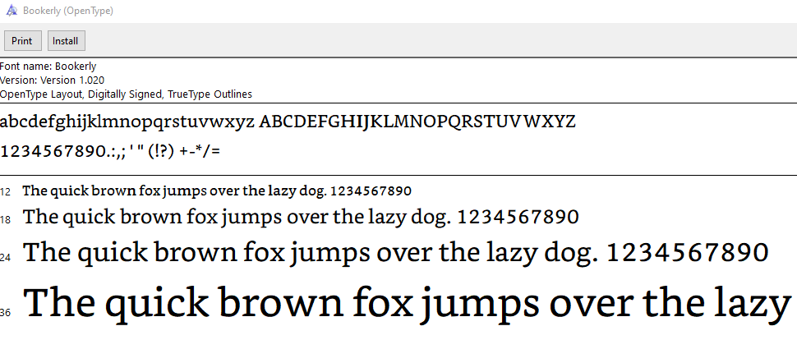Click the 36-point size label
This screenshot has height=349, width=797.
[5, 313]
